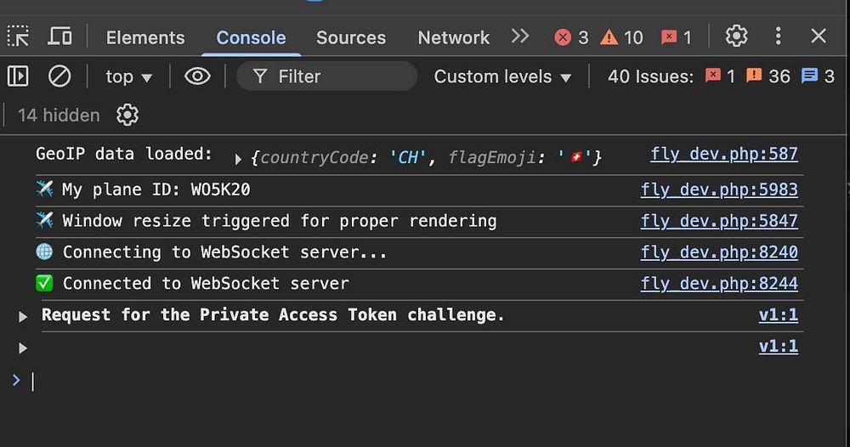Create a live expression with eye icon
Screen dimensions: 850x447
coord(197,76)
